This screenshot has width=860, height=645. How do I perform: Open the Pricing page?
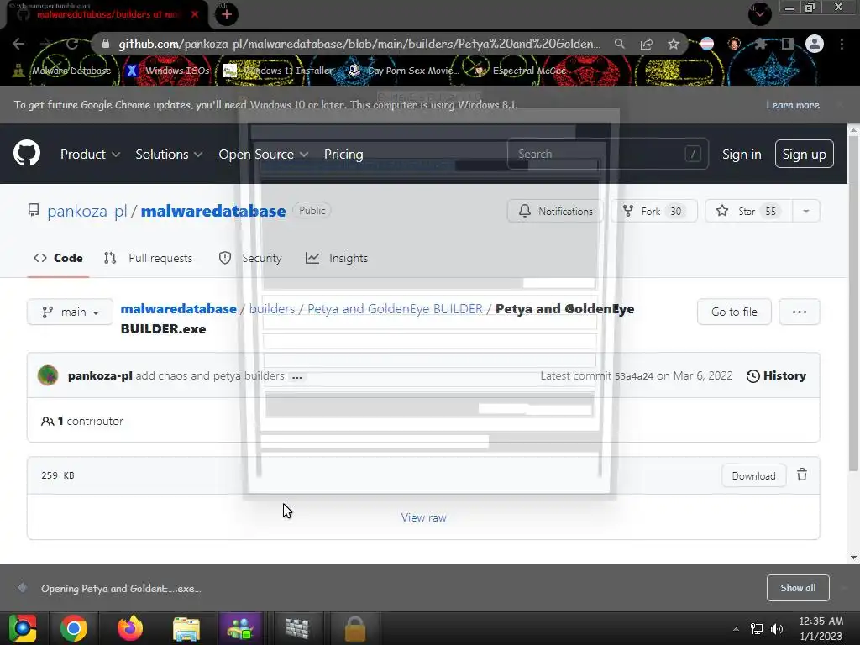point(343,155)
